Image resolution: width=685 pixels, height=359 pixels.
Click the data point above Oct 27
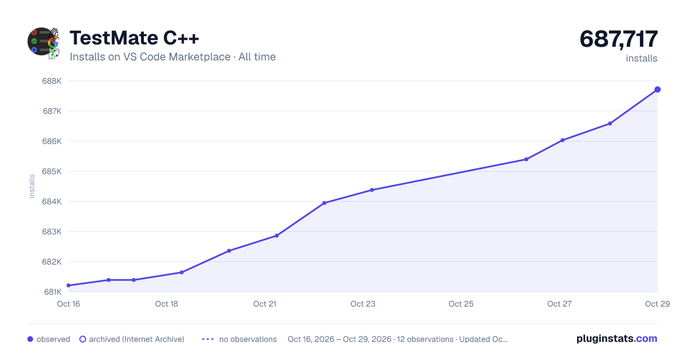click(562, 140)
